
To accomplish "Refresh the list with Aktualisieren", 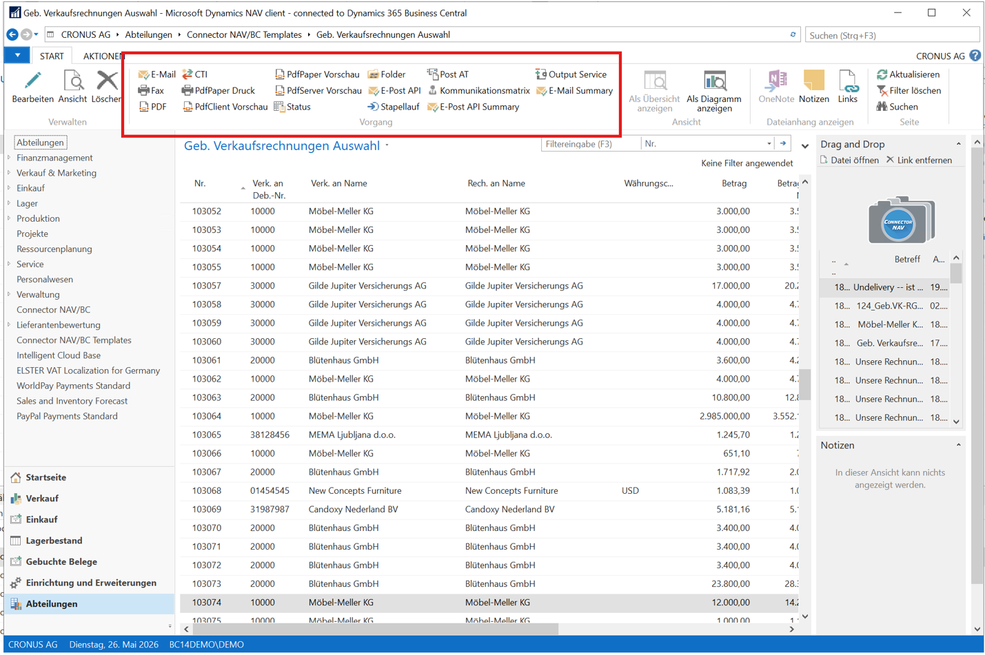I will (x=908, y=74).
